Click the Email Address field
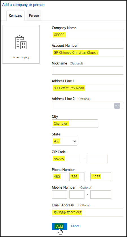Image resolution: width=127 pixels, height=237 pixels. point(88,212)
